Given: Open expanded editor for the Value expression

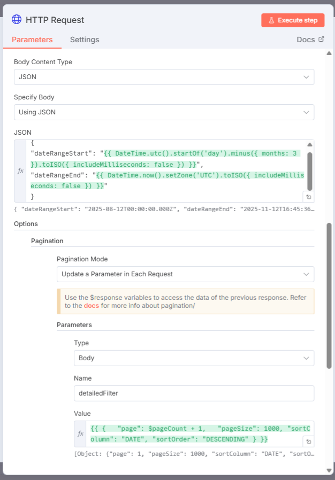Looking at the screenshot, I should click(x=308, y=442).
